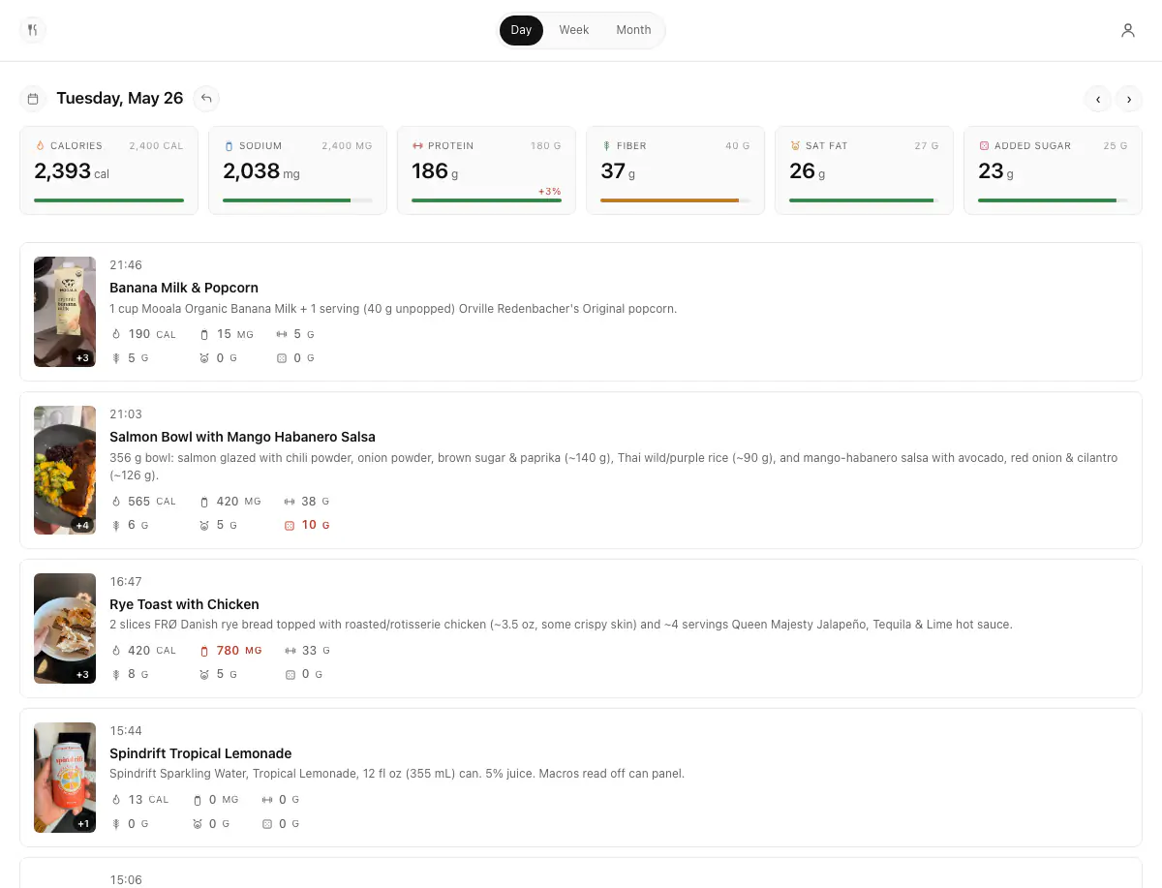
Task: Open the user profile icon
Action: pyautogui.click(x=1128, y=30)
